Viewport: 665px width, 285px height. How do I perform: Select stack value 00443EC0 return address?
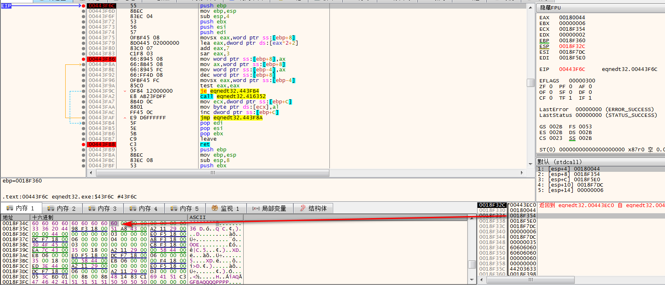coord(523,205)
